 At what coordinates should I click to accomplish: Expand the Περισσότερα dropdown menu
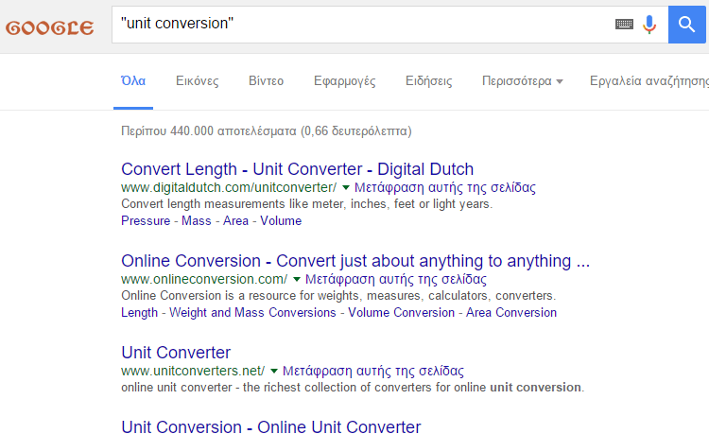pos(522,81)
